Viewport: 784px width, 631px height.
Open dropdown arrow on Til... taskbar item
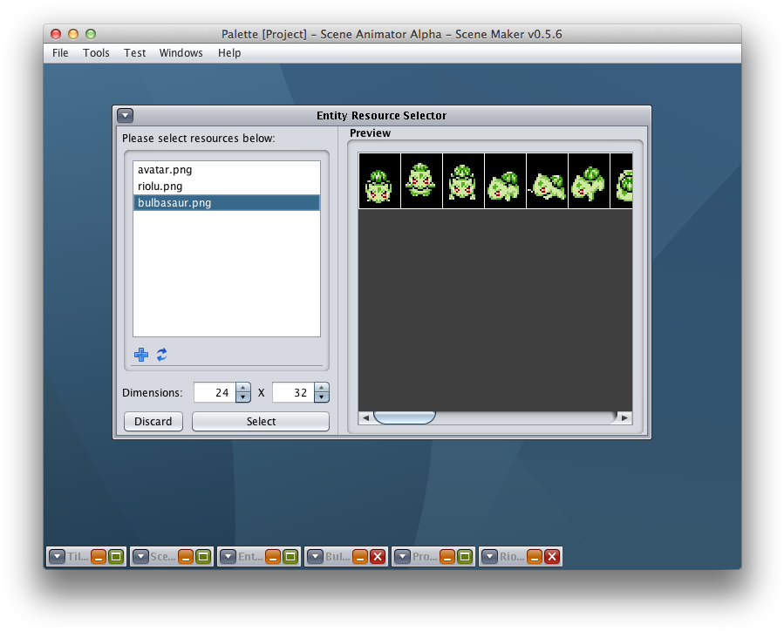pyautogui.click(x=57, y=556)
